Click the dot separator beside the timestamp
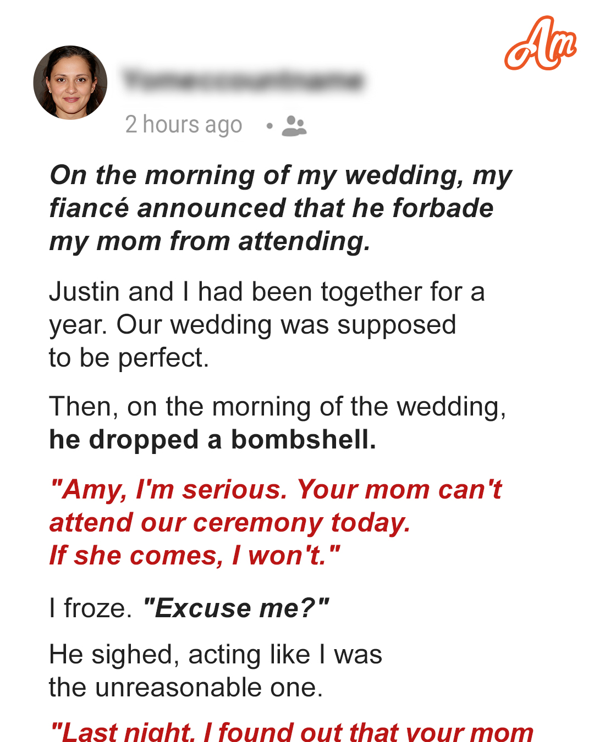The image size is (594, 742). tap(269, 126)
